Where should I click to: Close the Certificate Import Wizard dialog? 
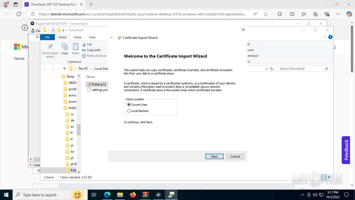[x=243, y=30]
